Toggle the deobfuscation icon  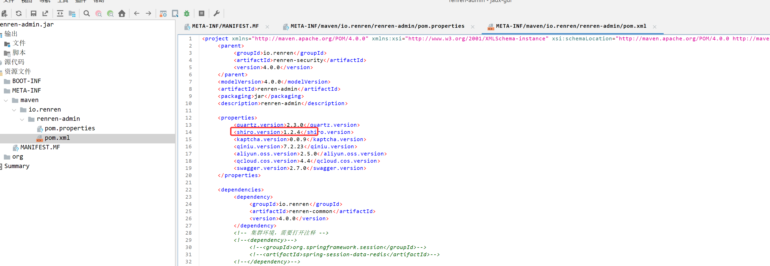click(163, 13)
